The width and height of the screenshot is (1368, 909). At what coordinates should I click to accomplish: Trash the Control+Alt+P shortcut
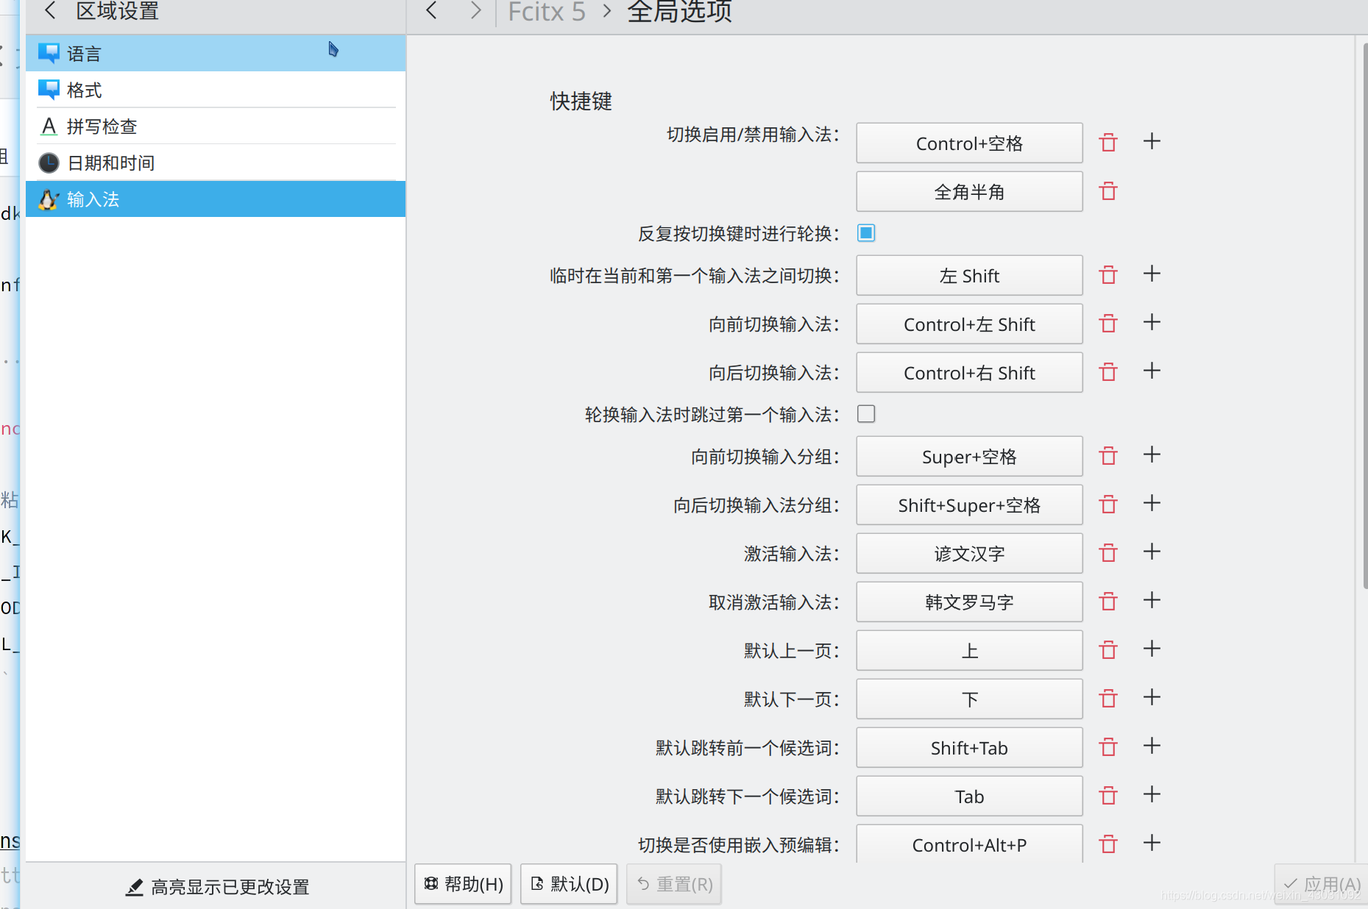coord(1108,844)
